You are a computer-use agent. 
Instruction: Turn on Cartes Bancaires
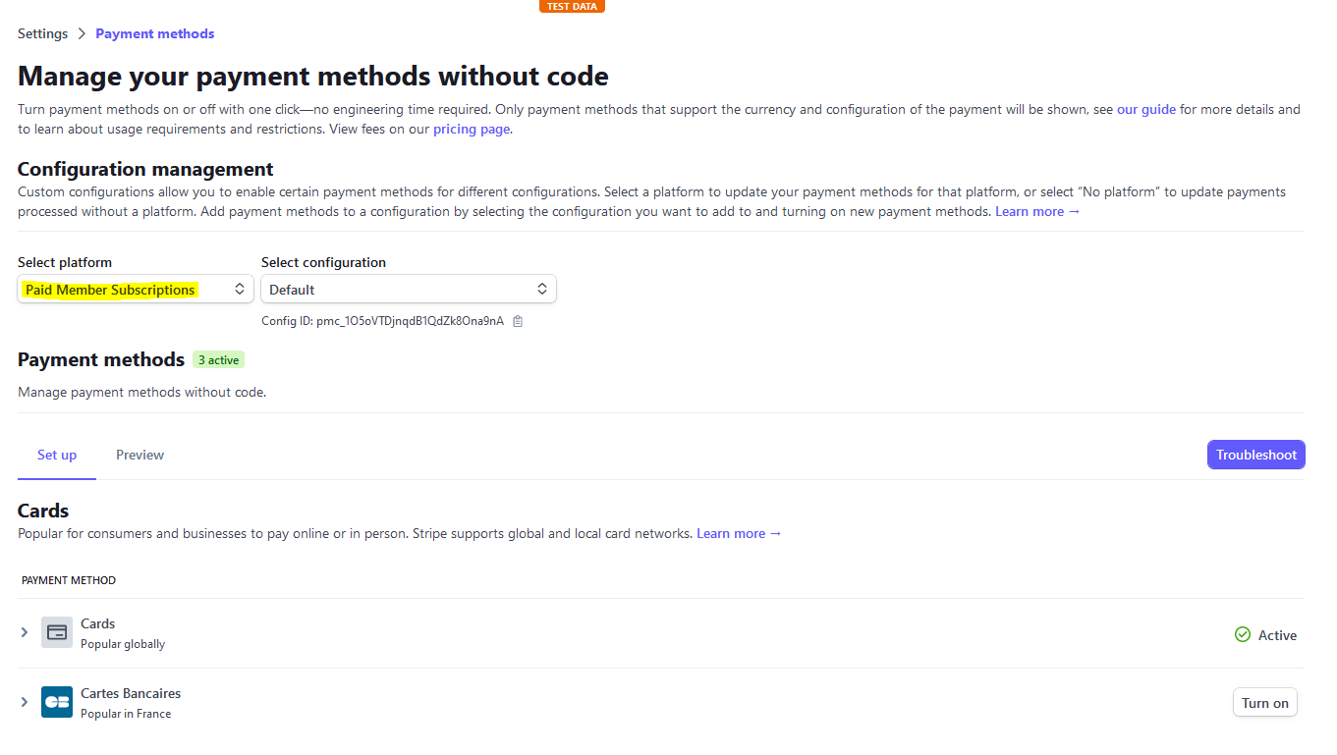tap(1265, 703)
